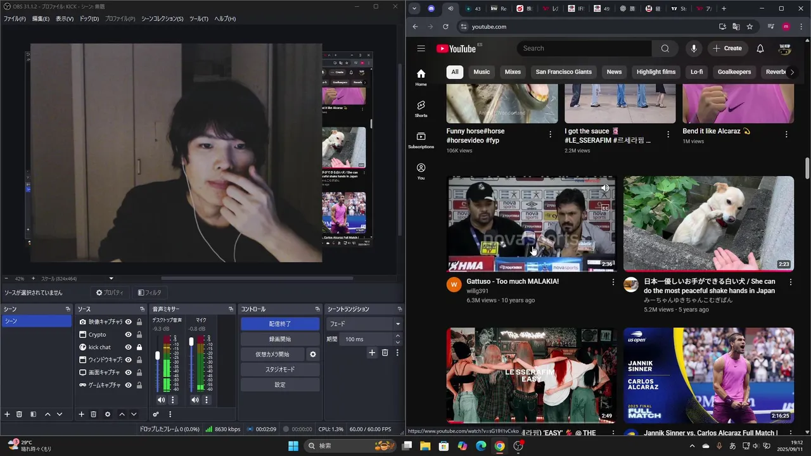The width and height of the screenshot is (811, 456).
Task: Unlock the kick chat source
Action: point(139,347)
